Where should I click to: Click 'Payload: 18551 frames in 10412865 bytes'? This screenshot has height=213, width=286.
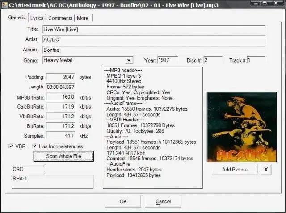(151, 142)
